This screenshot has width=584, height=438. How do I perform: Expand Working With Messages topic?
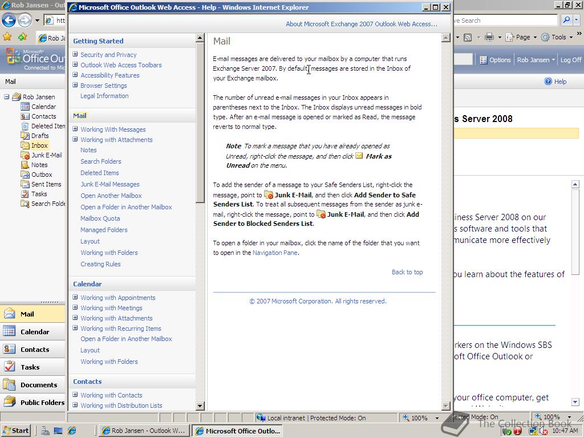tap(75, 129)
